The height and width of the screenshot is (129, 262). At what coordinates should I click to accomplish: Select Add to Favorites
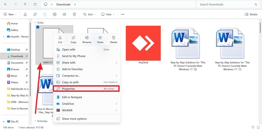coord(87,69)
